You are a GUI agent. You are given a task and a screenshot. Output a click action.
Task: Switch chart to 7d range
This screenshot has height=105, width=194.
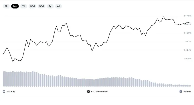click(24, 6)
